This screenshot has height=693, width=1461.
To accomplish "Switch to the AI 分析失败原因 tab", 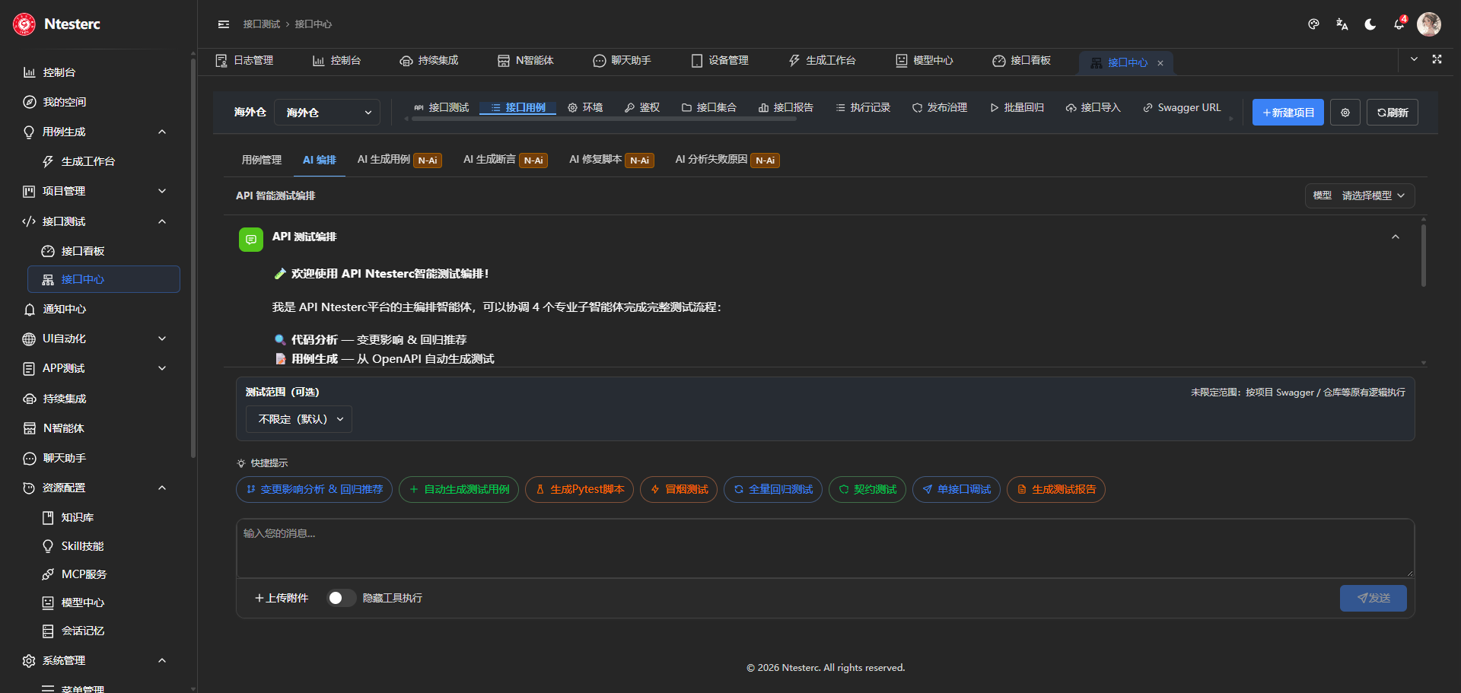I will pyautogui.click(x=727, y=160).
